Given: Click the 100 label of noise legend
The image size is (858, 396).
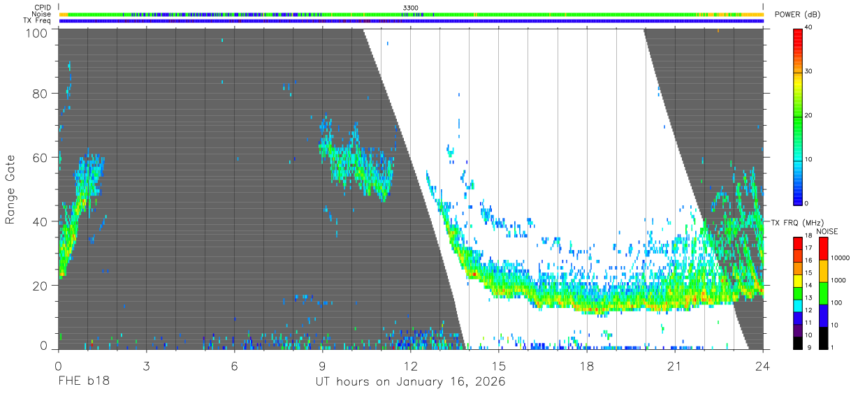Looking at the screenshot, I should [836, 303].
